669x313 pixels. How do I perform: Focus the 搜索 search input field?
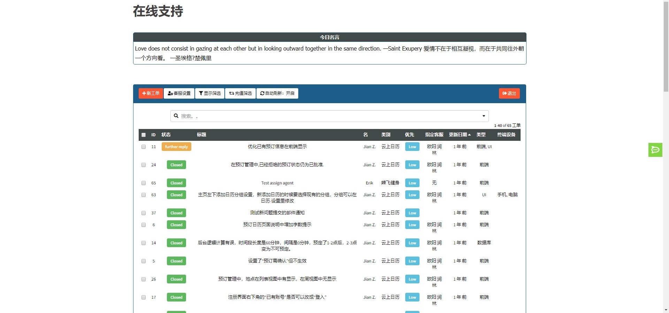click(x=328, y=116)
